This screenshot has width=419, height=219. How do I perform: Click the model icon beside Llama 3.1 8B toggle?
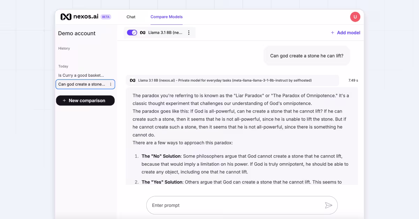tap(143, 33)
